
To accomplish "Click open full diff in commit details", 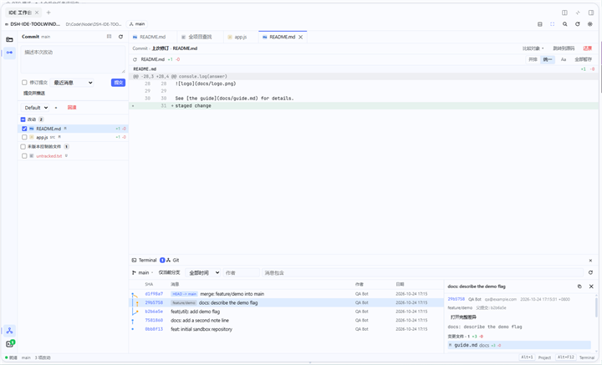I will pyautogui.click(x=463, y=317).
